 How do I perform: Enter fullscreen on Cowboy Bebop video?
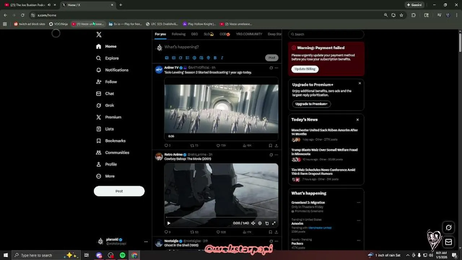(x=274, y=223)
